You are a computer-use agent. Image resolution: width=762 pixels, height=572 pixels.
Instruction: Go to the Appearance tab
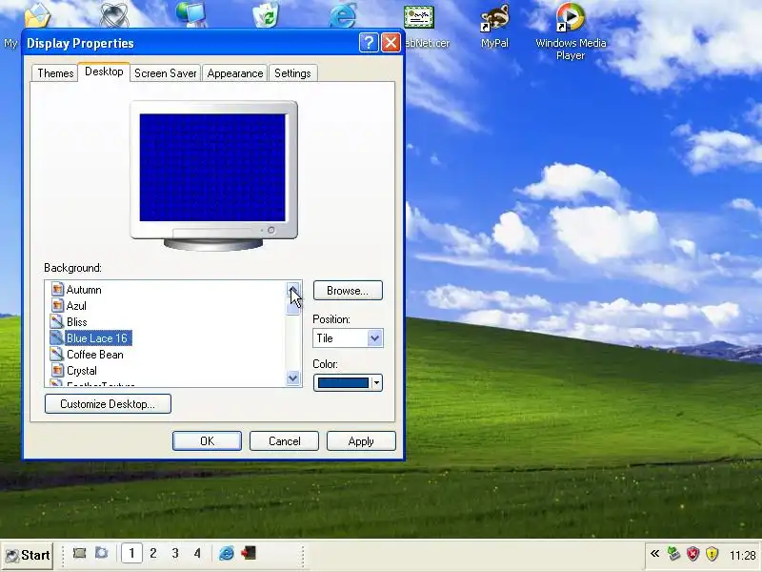point(234,73)
